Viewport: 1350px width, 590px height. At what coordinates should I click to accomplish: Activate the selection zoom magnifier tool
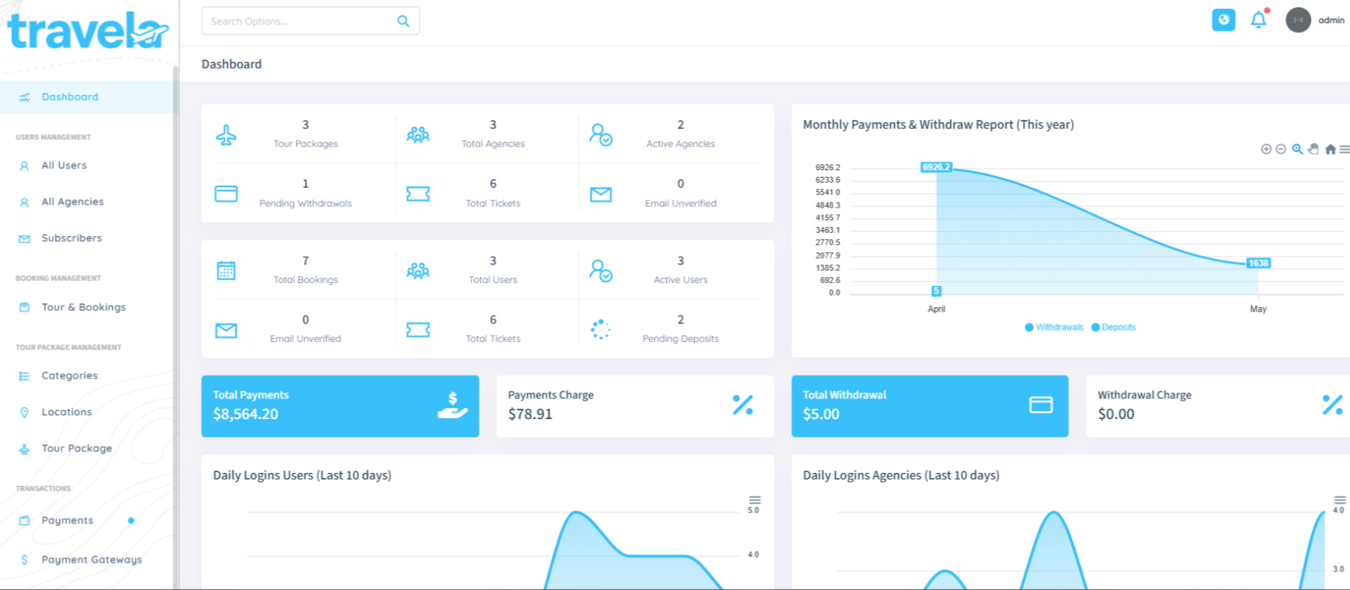[1297, 150]
